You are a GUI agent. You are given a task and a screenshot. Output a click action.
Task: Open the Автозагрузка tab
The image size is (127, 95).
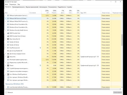[x=43, y=7]
